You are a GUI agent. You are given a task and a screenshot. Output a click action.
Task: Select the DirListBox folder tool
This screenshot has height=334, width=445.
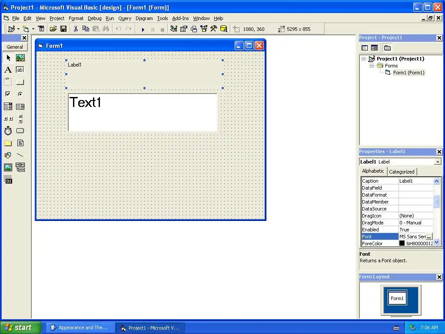[x=8, y=143]
